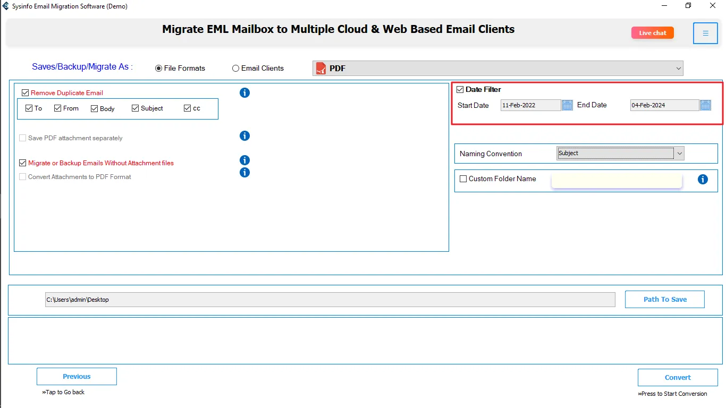Show info for Convert Attachments to PDF

[244, 172]
